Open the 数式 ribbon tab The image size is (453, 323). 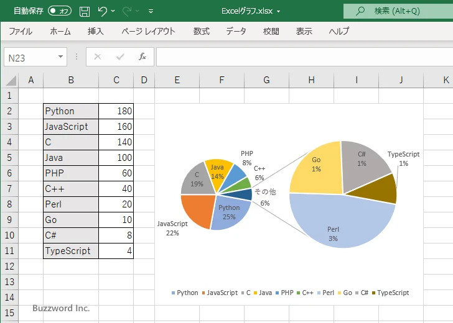pyautogui.click(x=202, y=31)
